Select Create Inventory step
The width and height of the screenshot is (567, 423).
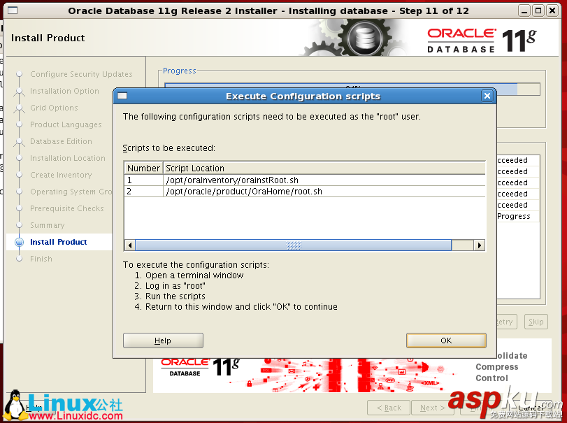tap(61, 175)
